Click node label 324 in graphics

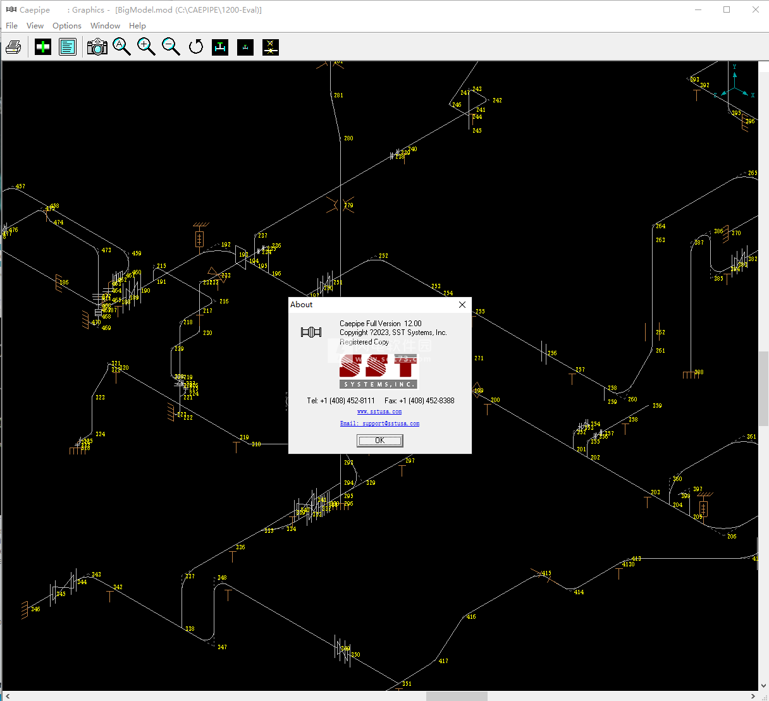tap(100, 434)
